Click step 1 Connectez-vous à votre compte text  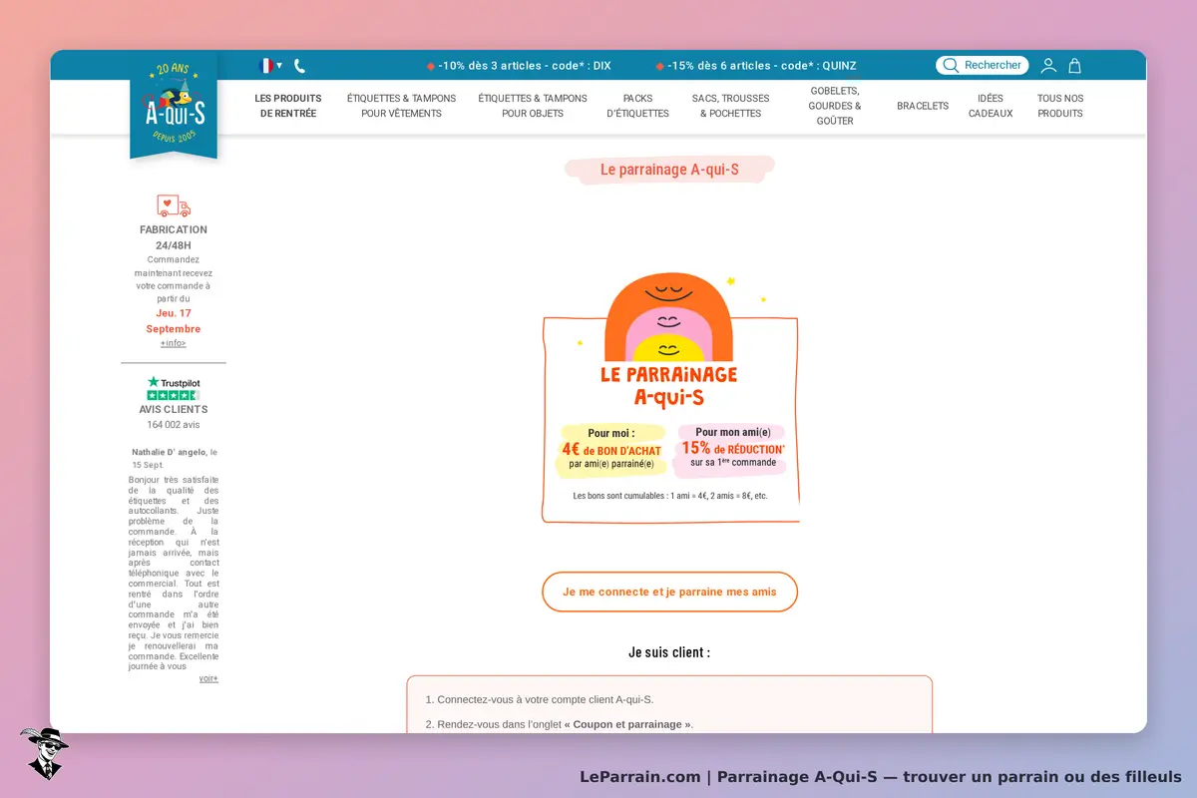click(540, 700)
